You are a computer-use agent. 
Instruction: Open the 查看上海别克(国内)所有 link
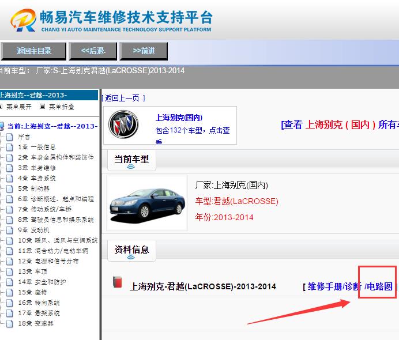(x=340, y=124)
